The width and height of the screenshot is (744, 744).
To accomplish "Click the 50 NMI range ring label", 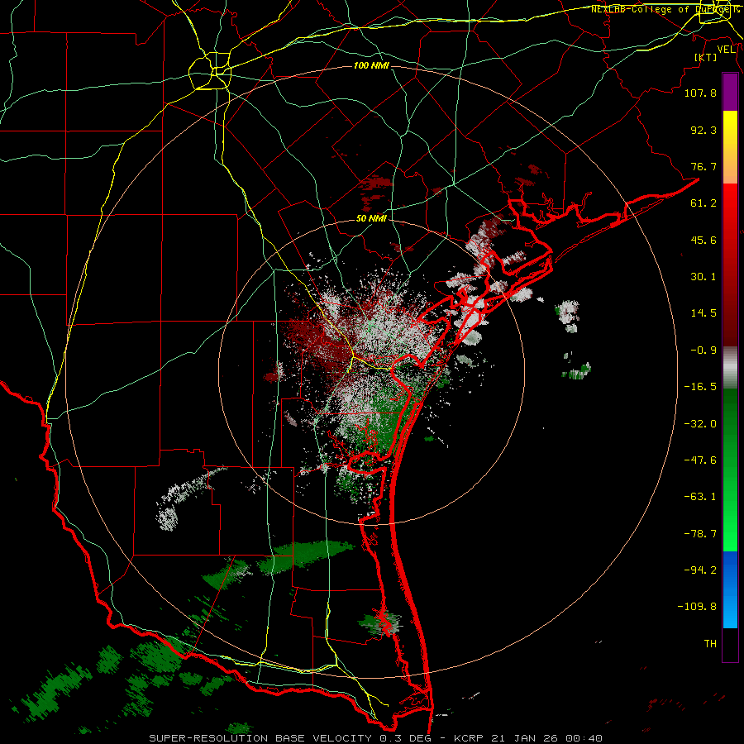I will (371, 219).
